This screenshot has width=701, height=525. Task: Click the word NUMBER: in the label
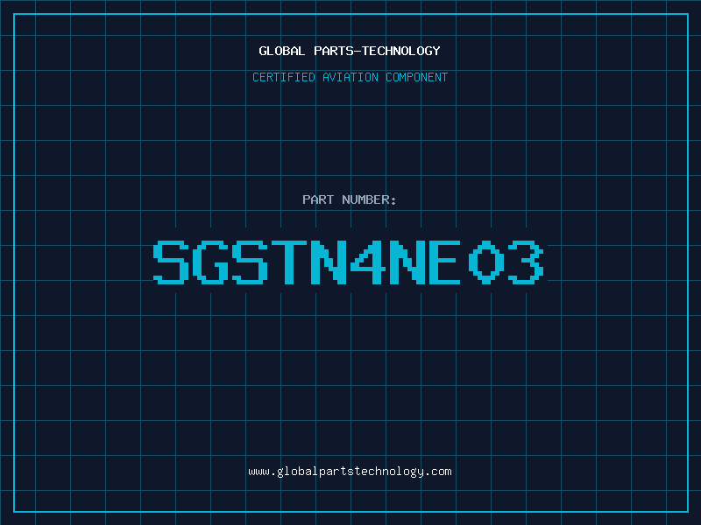(369, 199)
